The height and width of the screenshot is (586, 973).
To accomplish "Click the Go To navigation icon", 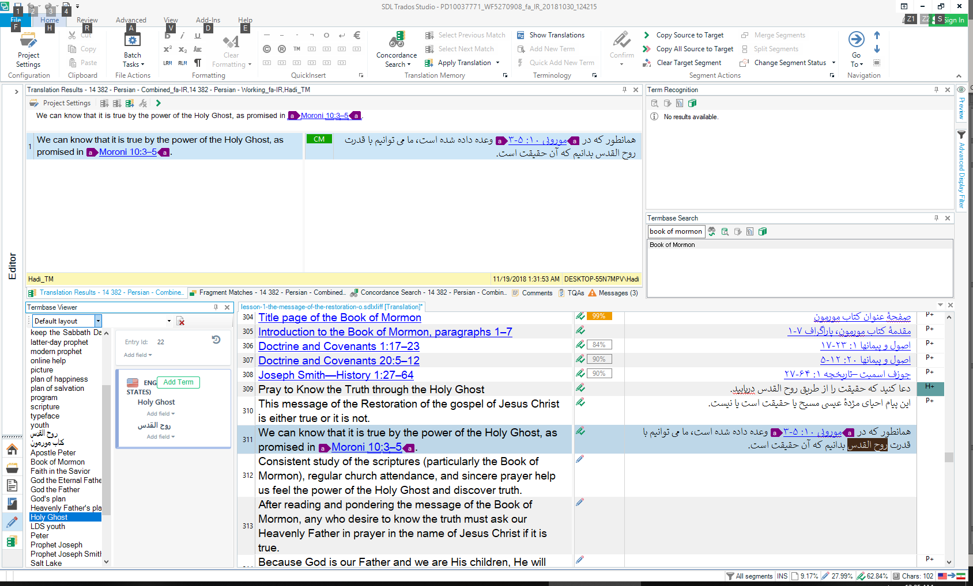I will [x=856, y=40].
